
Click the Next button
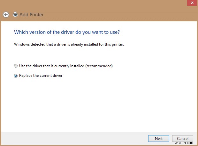[159, 138]
